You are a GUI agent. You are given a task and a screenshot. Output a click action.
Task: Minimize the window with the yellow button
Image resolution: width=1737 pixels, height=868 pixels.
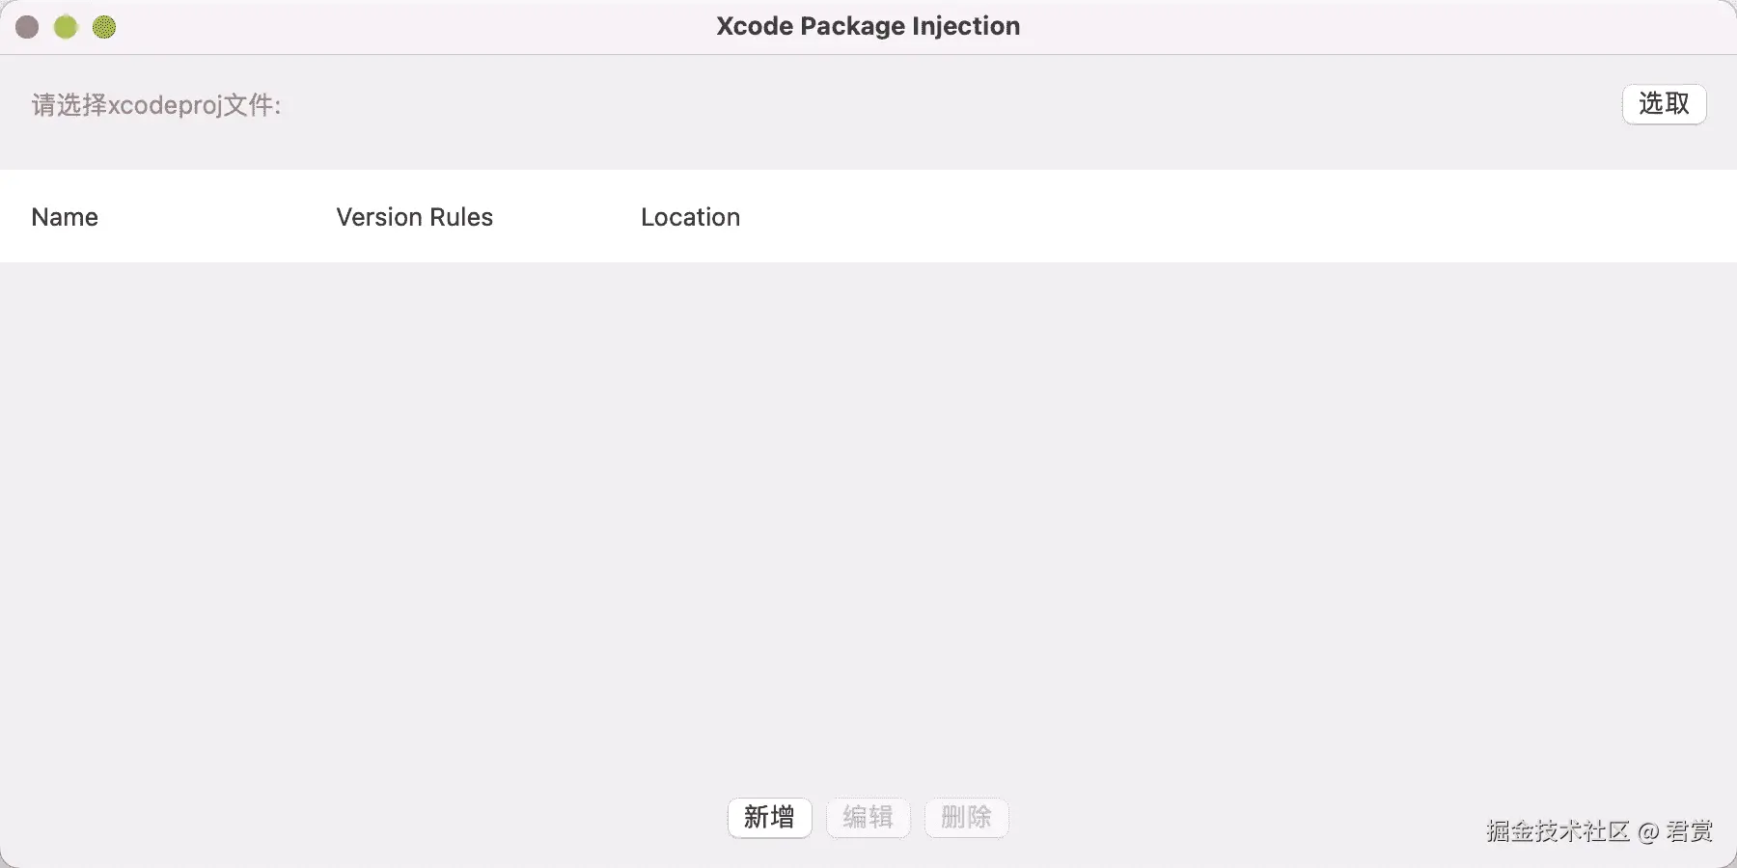[x=66, y=27]
